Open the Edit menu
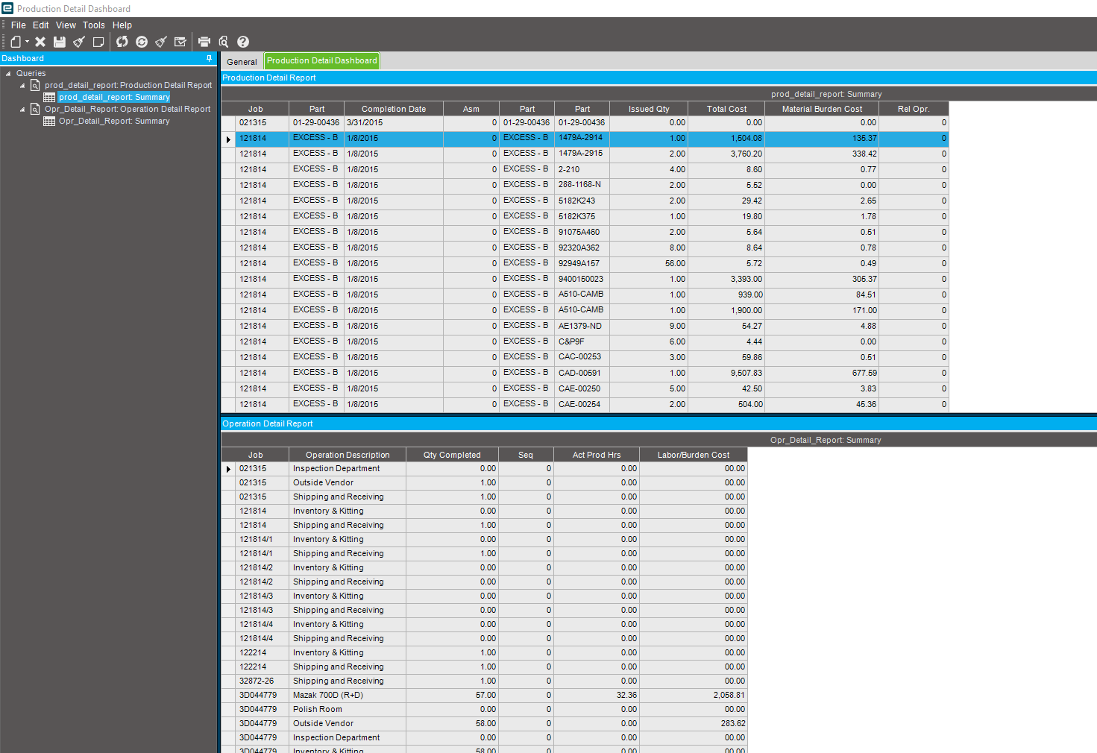The width and height of the screenshot is (1097, 753). coord(41,25)
